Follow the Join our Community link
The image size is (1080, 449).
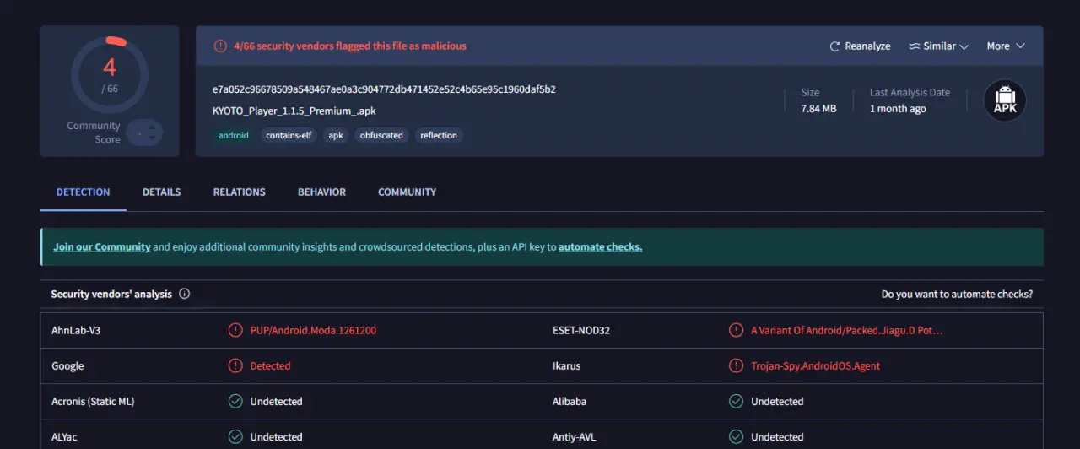[x=102, y=247]
